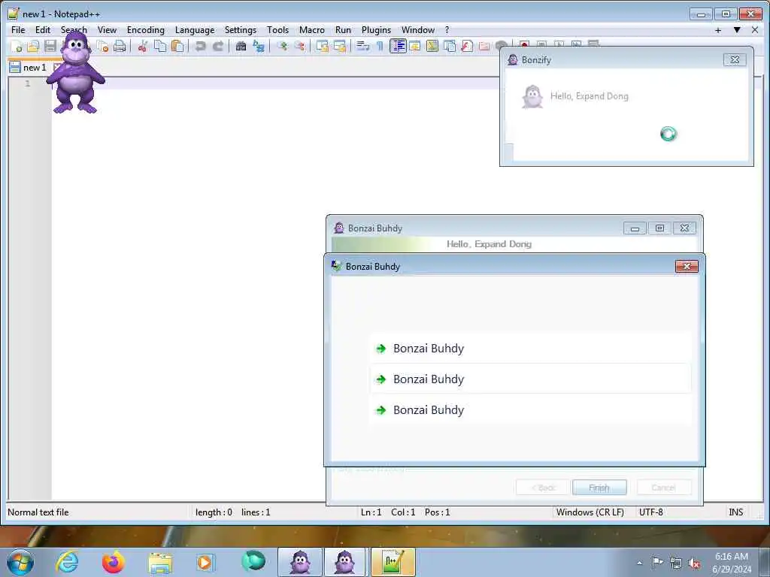Screen dimensions: 770x577
Task: Open the Tools menu
Action: pos(277,30)
